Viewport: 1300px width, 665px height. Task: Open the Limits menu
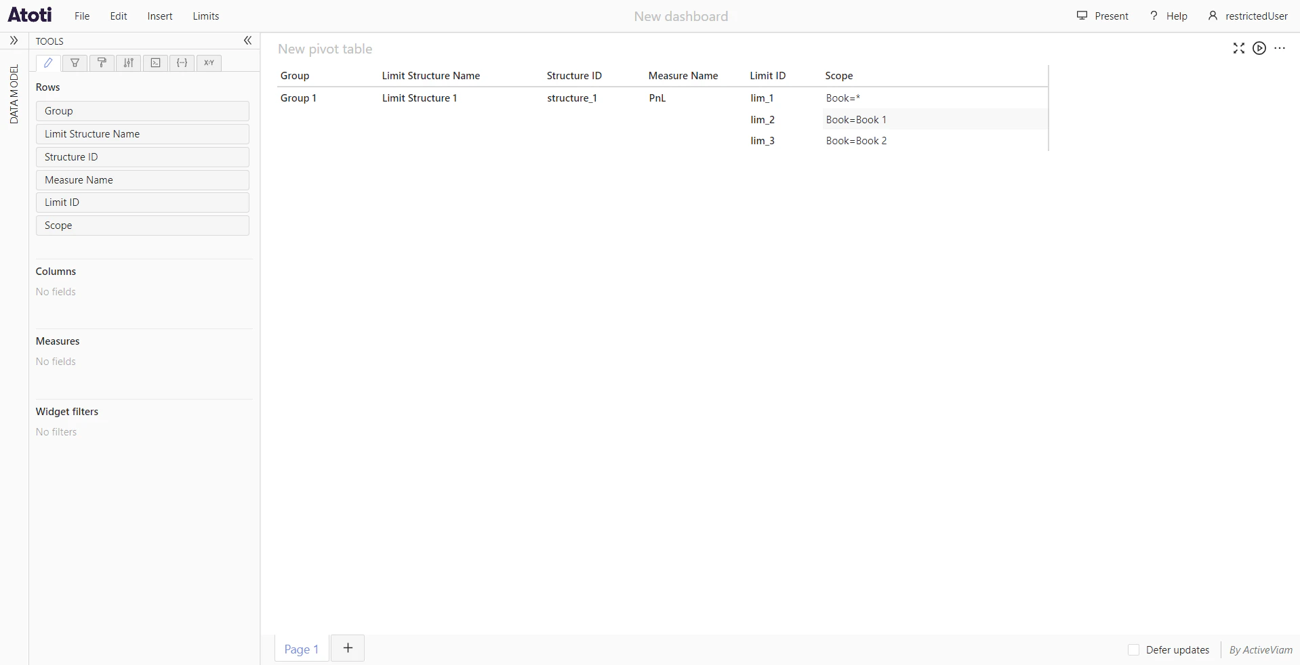click(x=206, y=16)
